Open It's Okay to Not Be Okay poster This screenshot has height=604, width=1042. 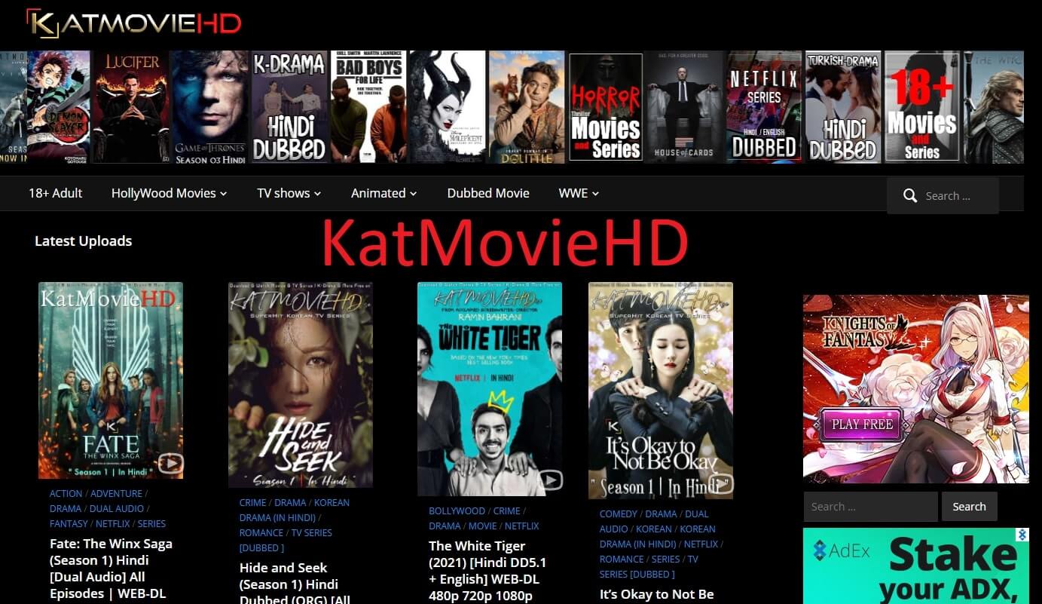tap(661, 391)
